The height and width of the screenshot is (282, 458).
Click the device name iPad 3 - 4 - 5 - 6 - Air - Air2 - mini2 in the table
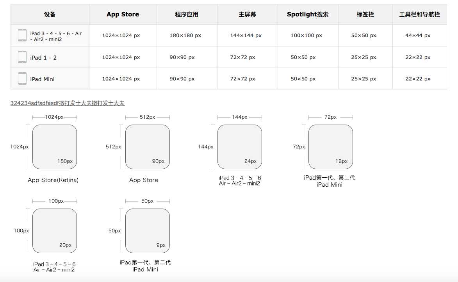click(56, 36)
